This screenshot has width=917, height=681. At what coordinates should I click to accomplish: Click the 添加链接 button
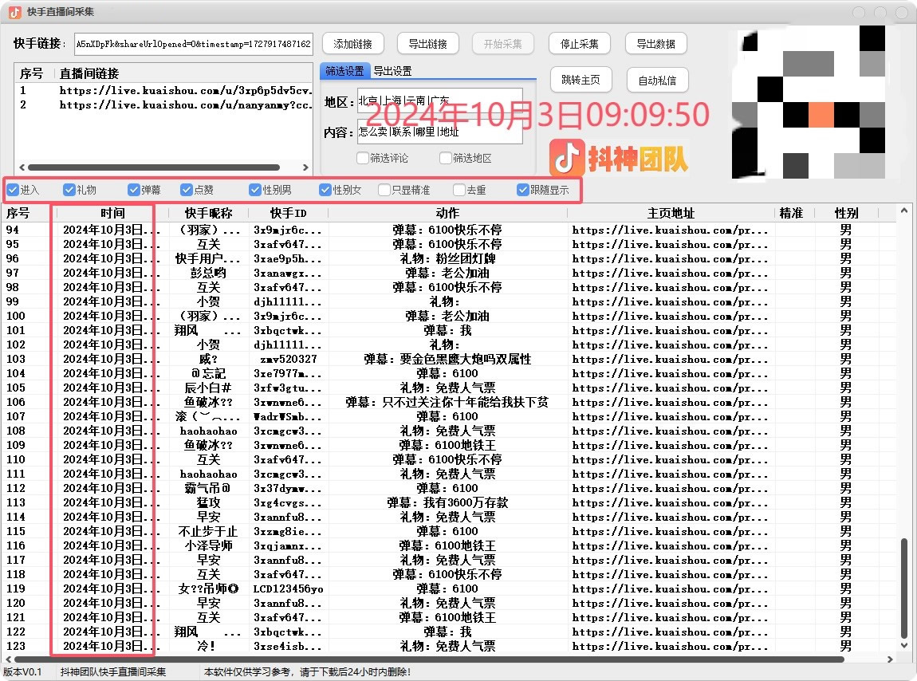click(x=352, y=44)
